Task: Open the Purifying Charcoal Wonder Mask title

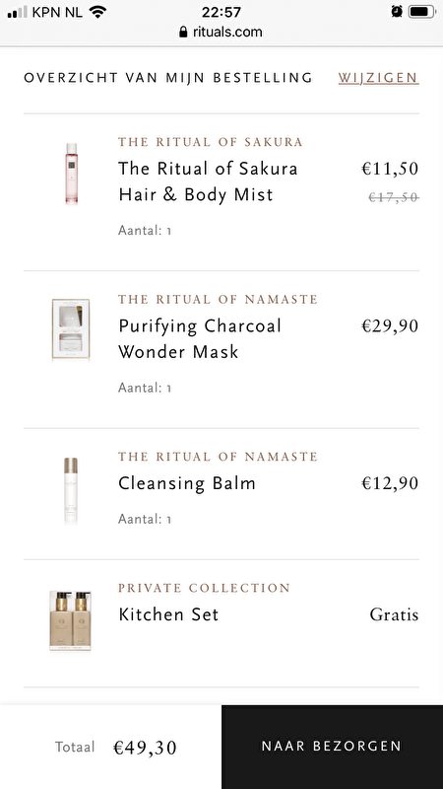Action: (x=200, y=338)
